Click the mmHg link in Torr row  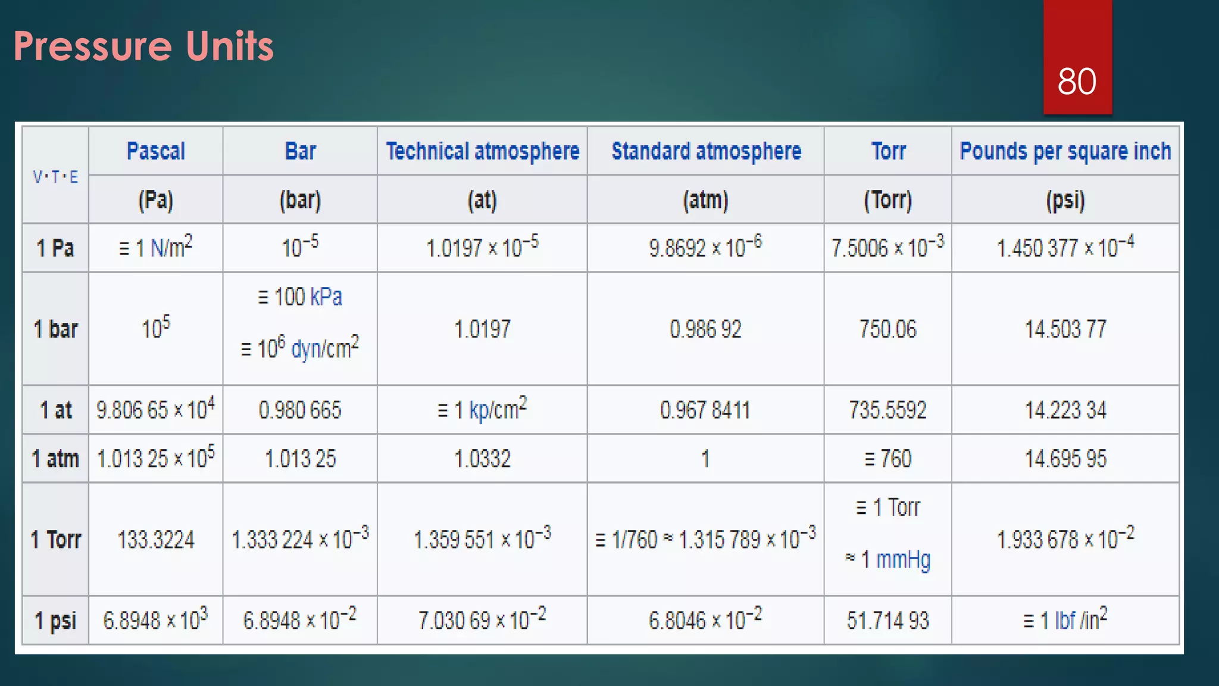pyautogui.click(x=903, y=559)
